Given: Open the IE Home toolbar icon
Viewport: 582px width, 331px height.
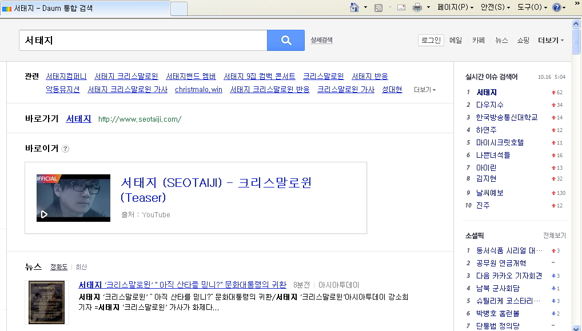Looking at the screenshot, I should 354,7.
